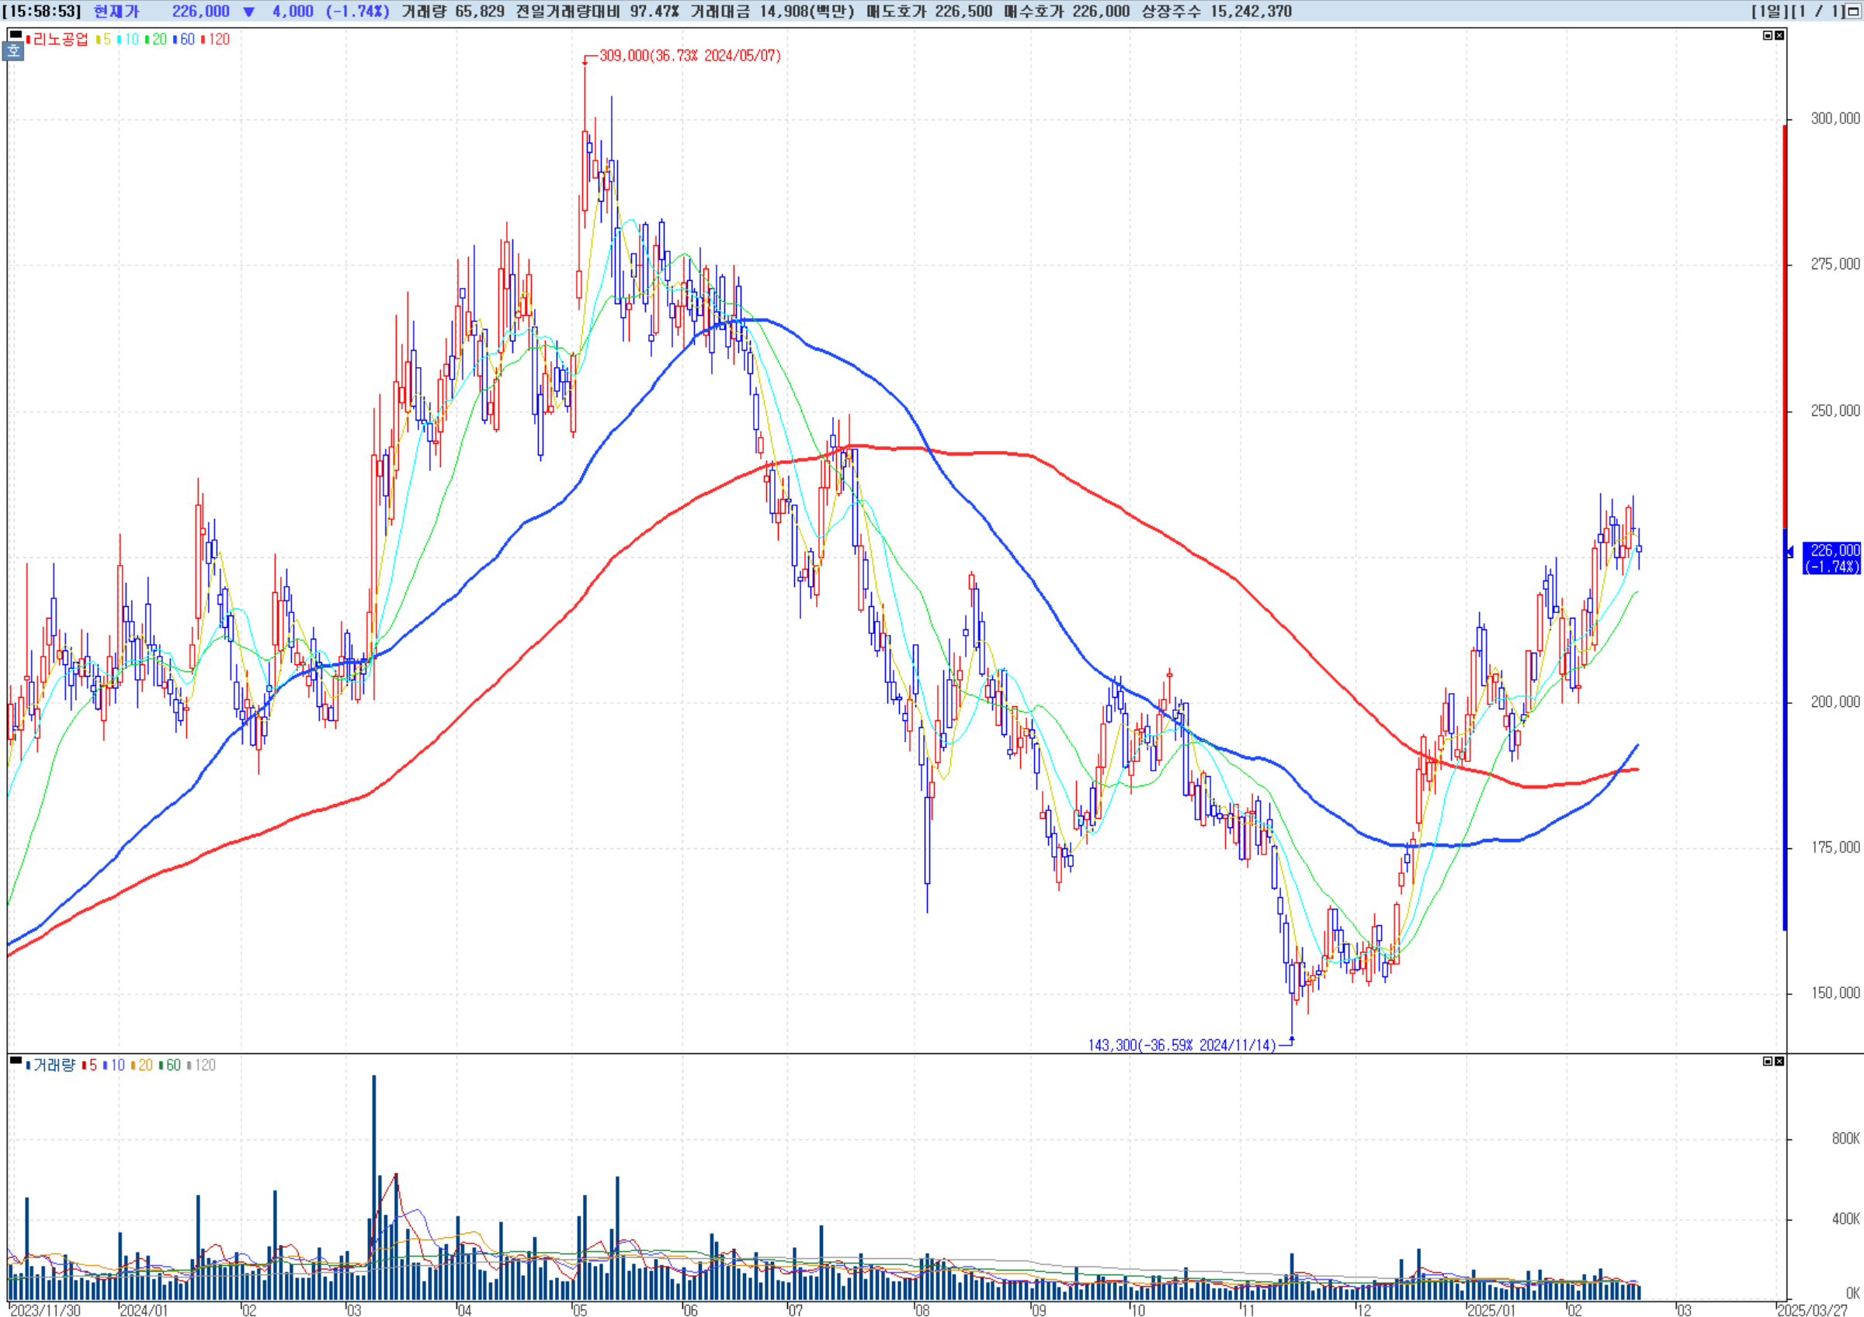1864x1317 pixels.
Task: Click the blue 226,000 current price tag on axis
Action: point(1832,558)
